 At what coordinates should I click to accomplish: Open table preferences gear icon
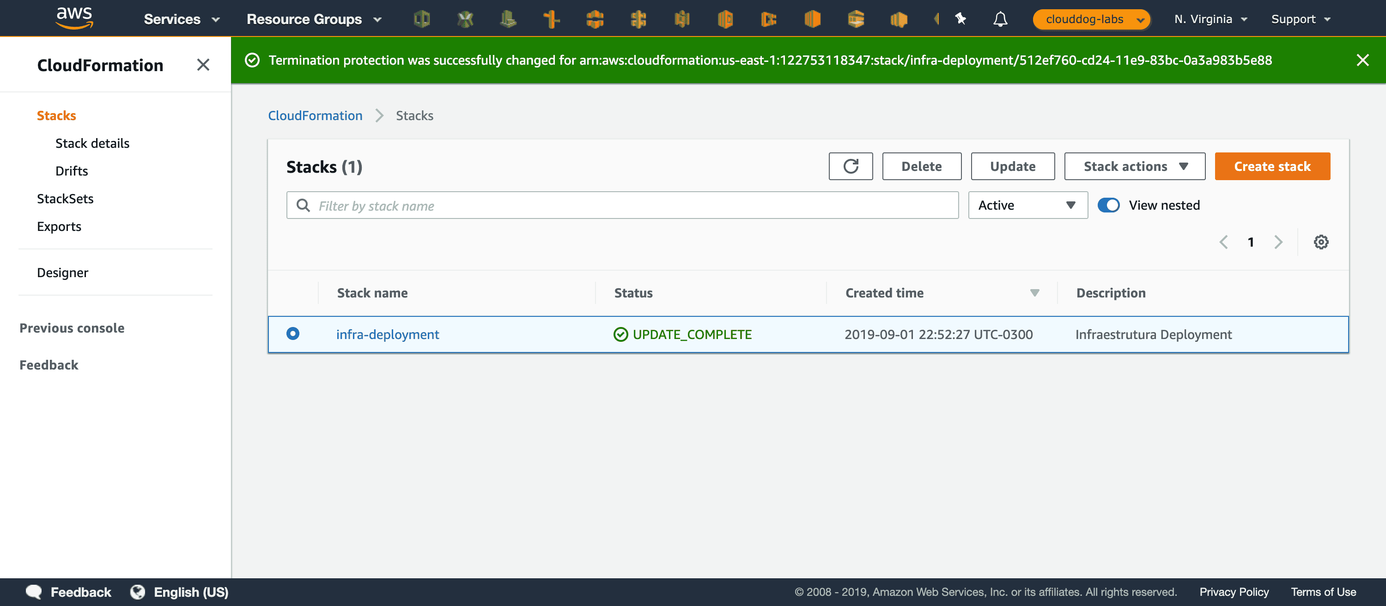click(x=1321, y=242)
